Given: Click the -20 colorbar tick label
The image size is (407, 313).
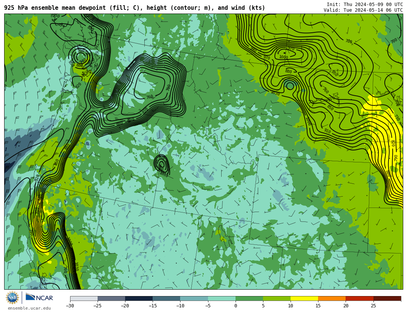Looking at the screenshot, I should click(x=125, y=306).
